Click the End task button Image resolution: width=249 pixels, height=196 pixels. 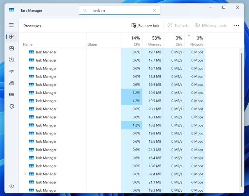click(178, 25)
